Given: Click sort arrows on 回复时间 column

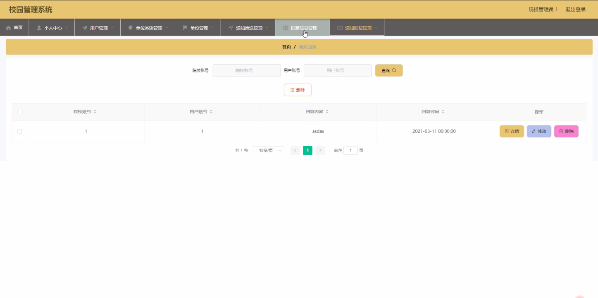Looking at the screenshot, I should point(443,112).
